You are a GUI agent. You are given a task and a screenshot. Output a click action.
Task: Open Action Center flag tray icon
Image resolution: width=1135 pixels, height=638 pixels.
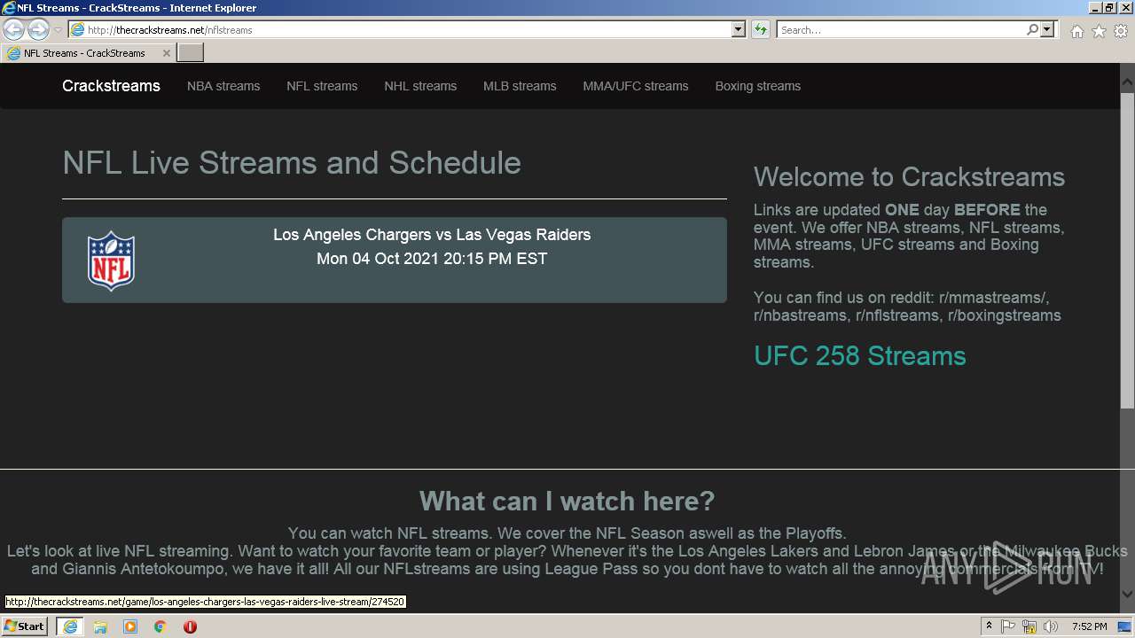pyautogui.click(x=1009, y=626)
